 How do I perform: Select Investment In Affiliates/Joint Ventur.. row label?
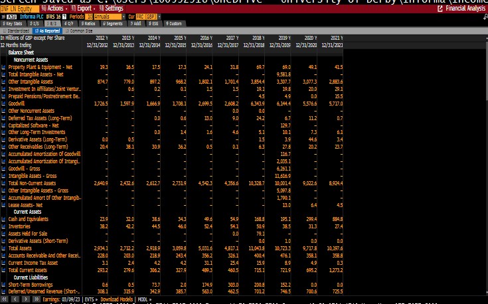click(x=44, y=89)
